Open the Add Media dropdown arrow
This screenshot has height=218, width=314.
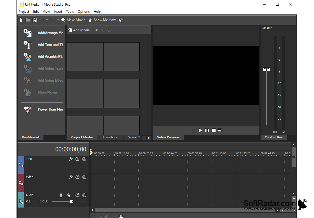[x=96, y=30]
